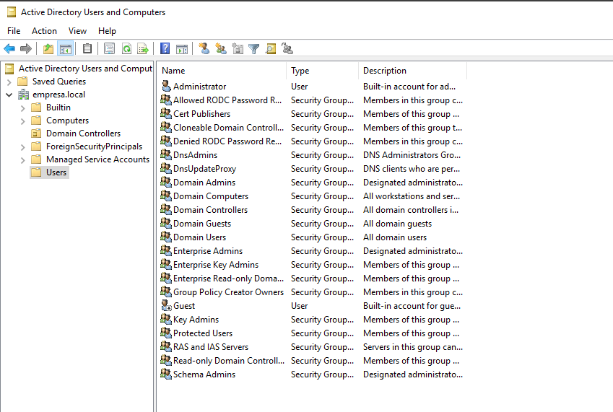Go up one level with folder icon

tap(48, 49)
